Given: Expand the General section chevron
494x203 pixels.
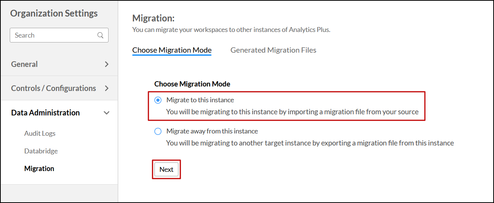Looking at the screenshot, I should point(107,64).
